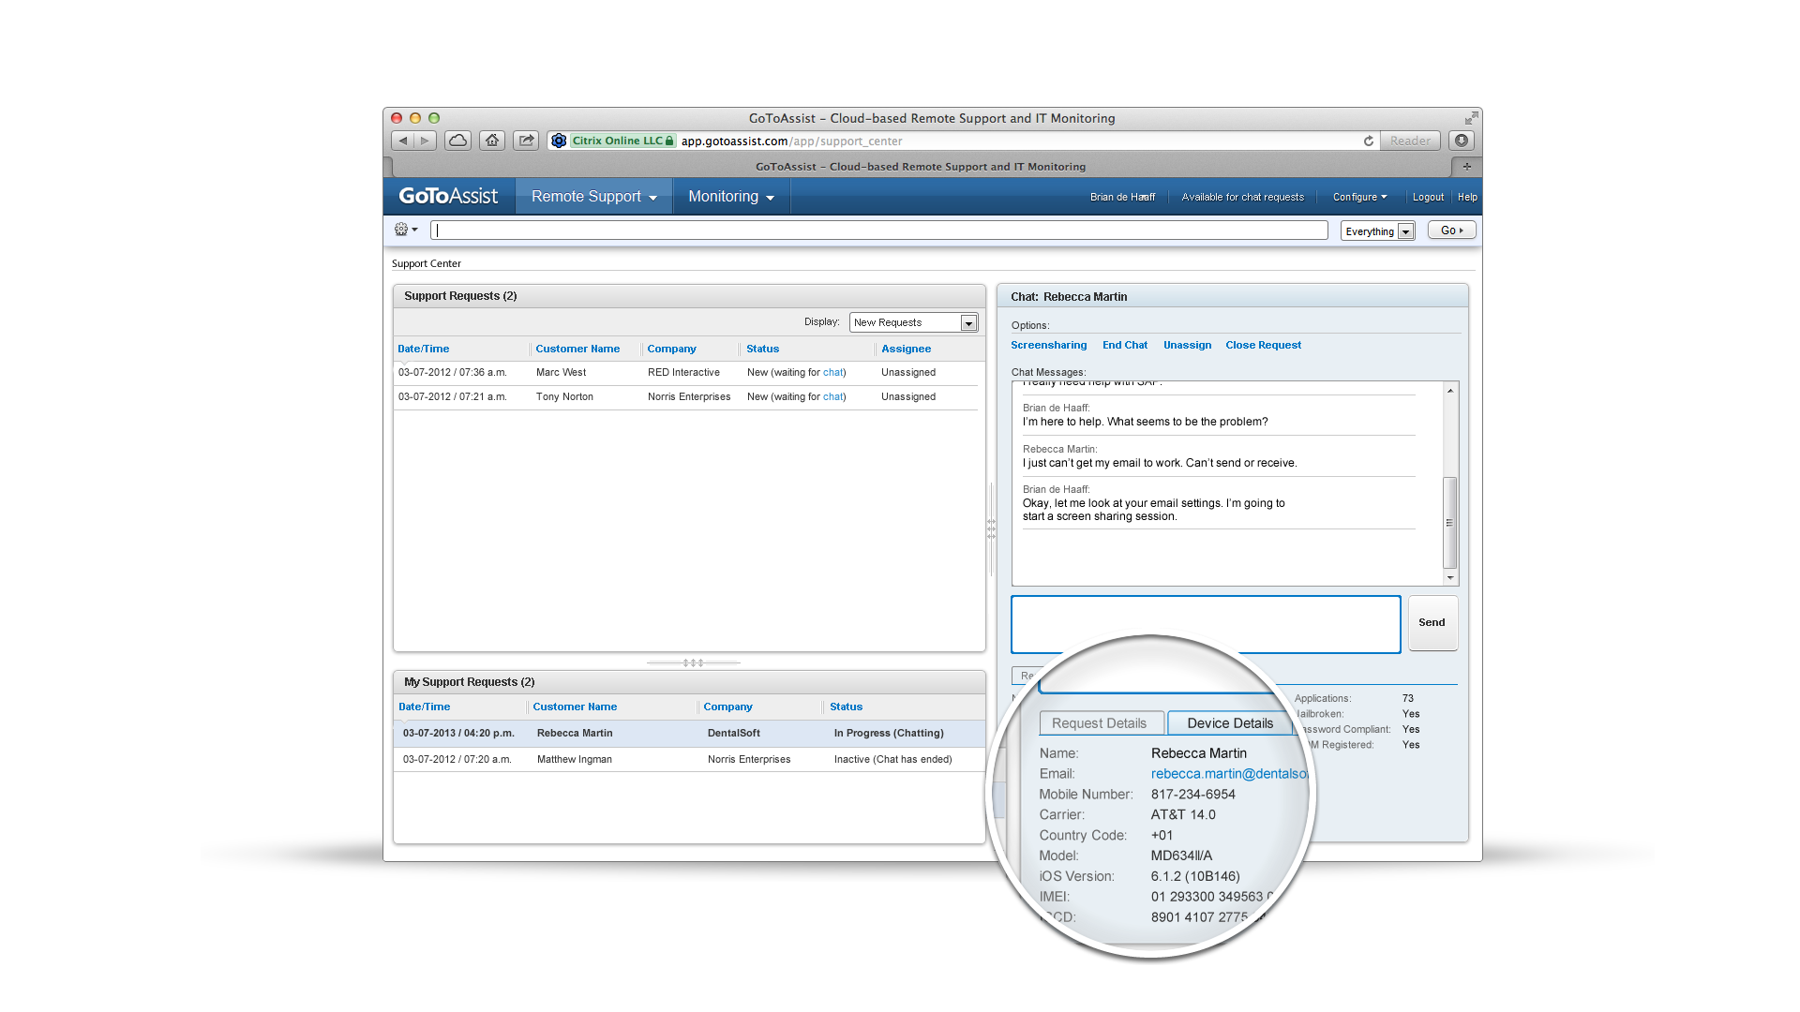Click the End Chat option

click(x=1124, y=346)
